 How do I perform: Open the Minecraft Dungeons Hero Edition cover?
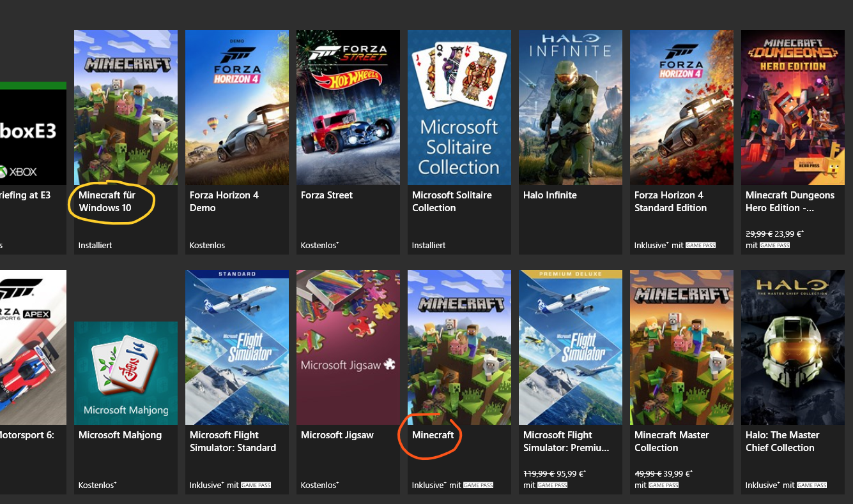793,107
